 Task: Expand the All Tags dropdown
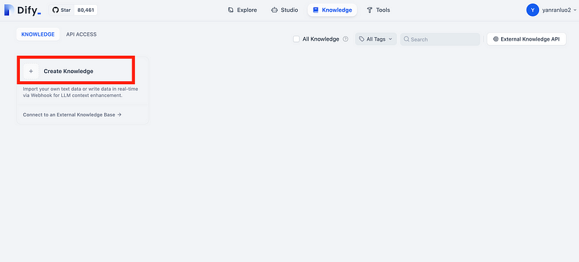click(376, 39)
